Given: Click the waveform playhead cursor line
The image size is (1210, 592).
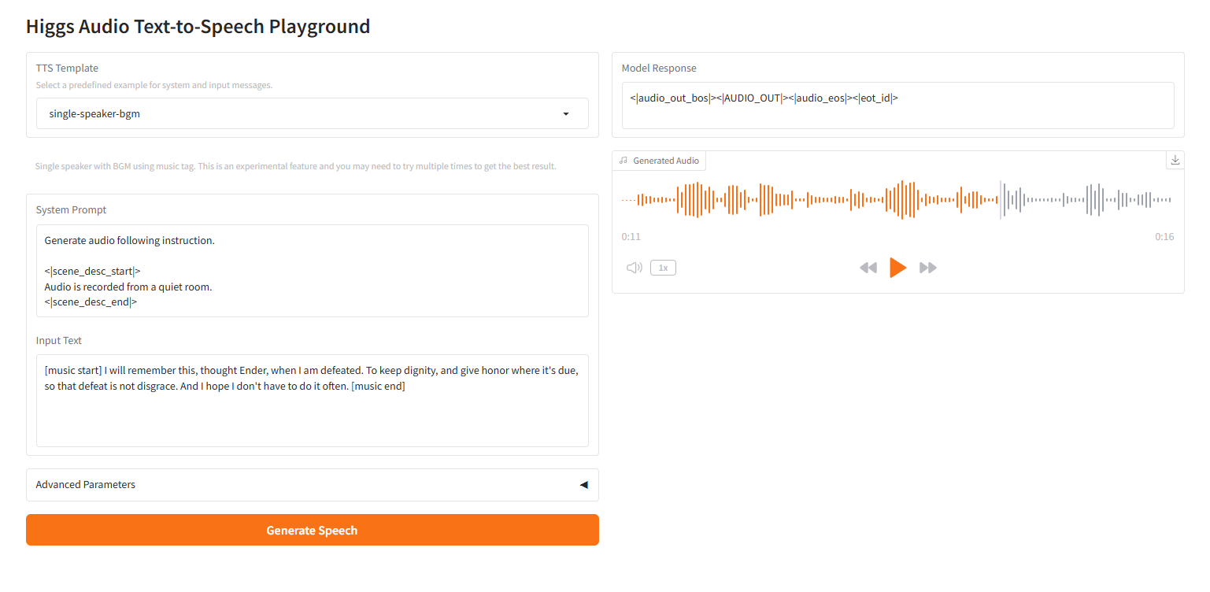Looking at the screenshot, I should (1001, 200).
